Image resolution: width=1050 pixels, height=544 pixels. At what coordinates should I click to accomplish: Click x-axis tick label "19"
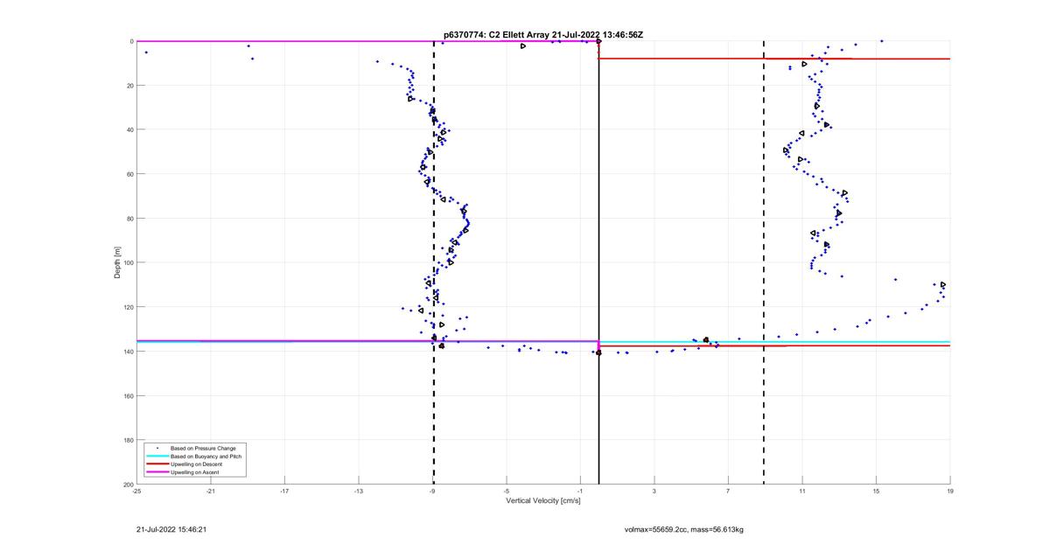coord(950,491)
